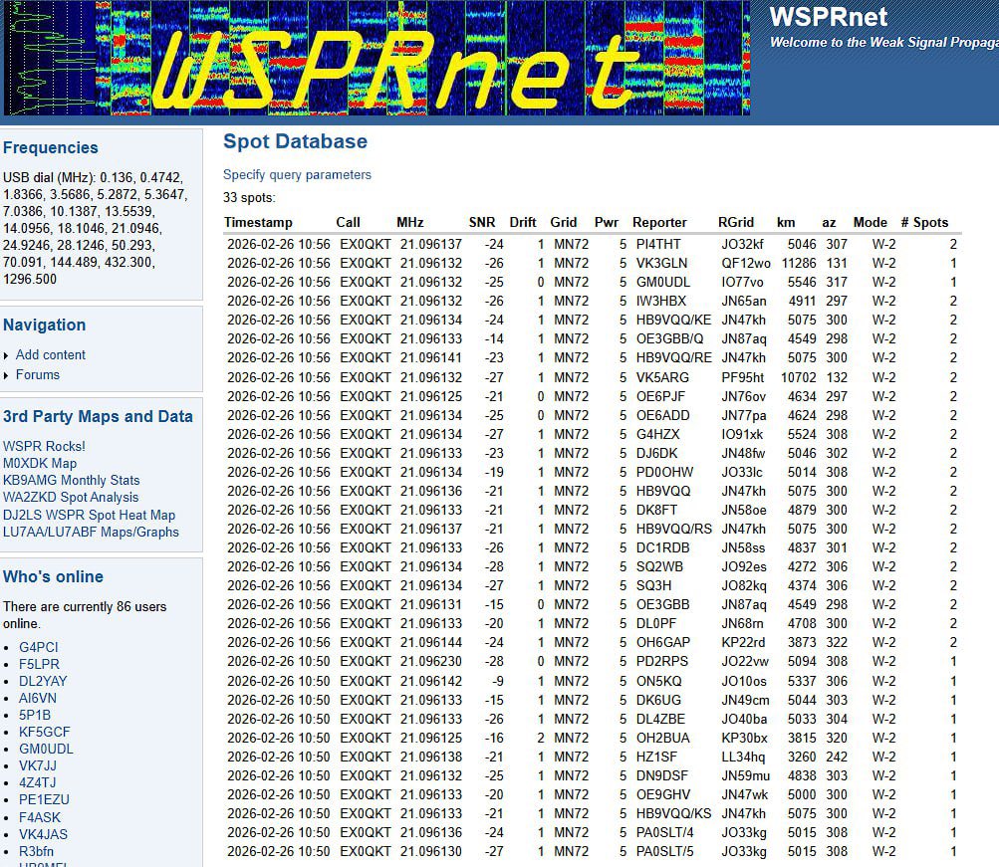Click the az column header
This screenshot has height=867, width=999.
point(829,222)
